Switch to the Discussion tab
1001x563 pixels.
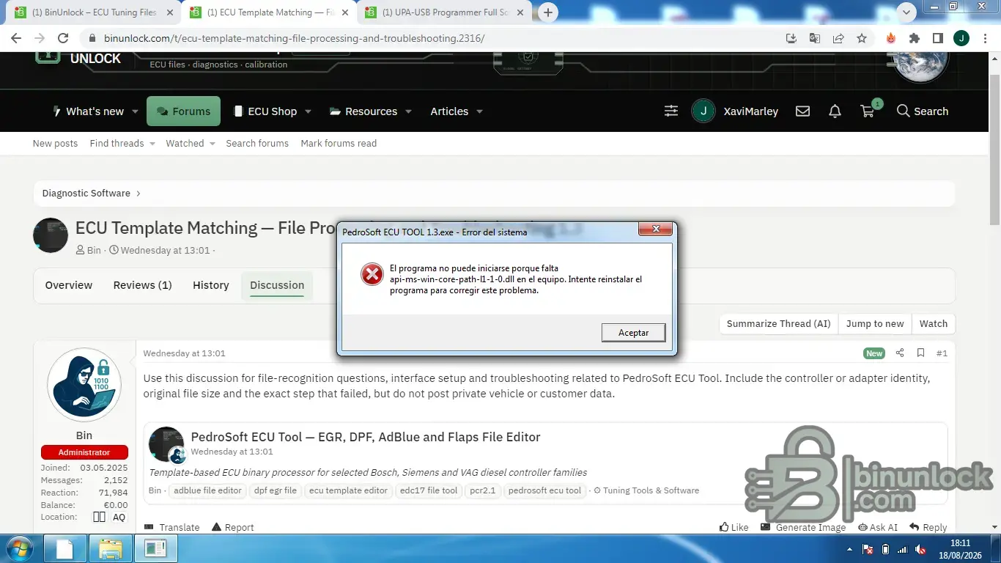pyautogui.click(x=277, y=285)
